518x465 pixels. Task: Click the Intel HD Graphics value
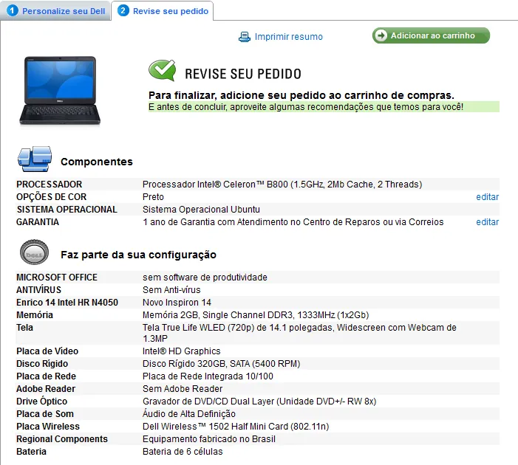pyautogui.click(x=181, y=351)
